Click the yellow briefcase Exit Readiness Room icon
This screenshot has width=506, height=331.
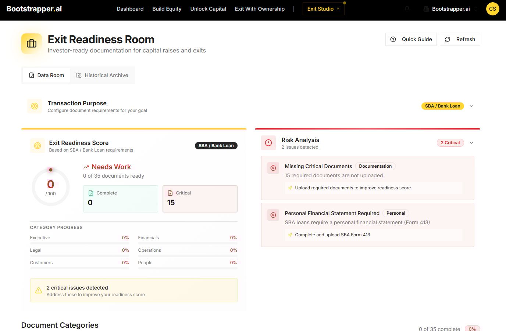pyautogui.click(x=32, y=44)
